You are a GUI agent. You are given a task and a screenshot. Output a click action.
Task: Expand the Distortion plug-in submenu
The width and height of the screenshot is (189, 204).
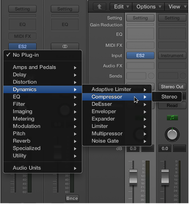click(x=43, y=82)
